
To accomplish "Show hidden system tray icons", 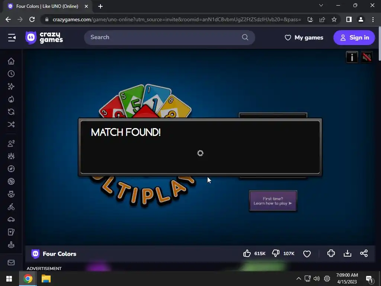I will [299, 279].
